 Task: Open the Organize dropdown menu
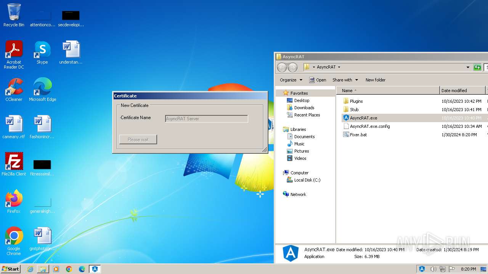[291, 80]
